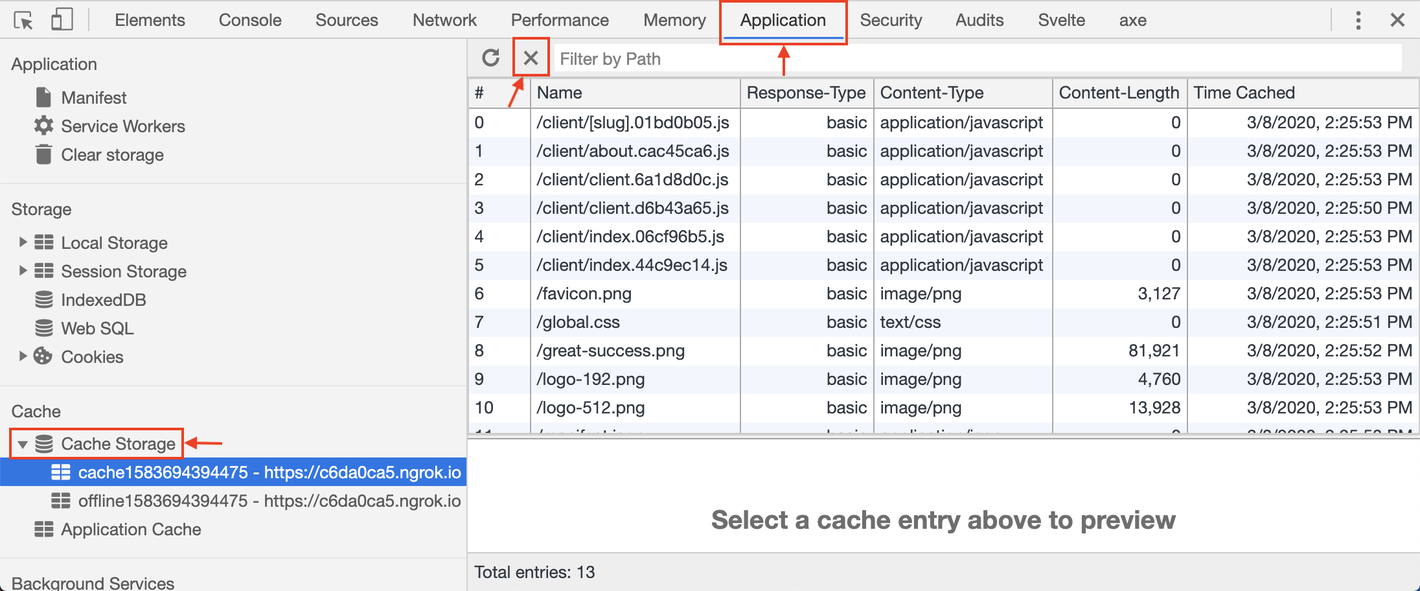Collapse the Cache Storage section
The image size is (1420, 591).
click(24, 444)
